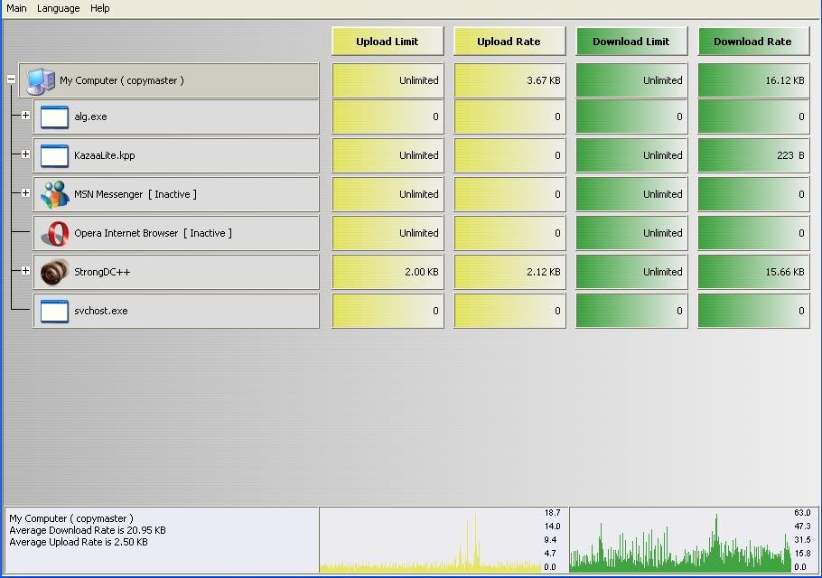Click Opera download limit Unlimited cell
The height and width of the screenshot is (578, 822).
[x=631, y=233]
